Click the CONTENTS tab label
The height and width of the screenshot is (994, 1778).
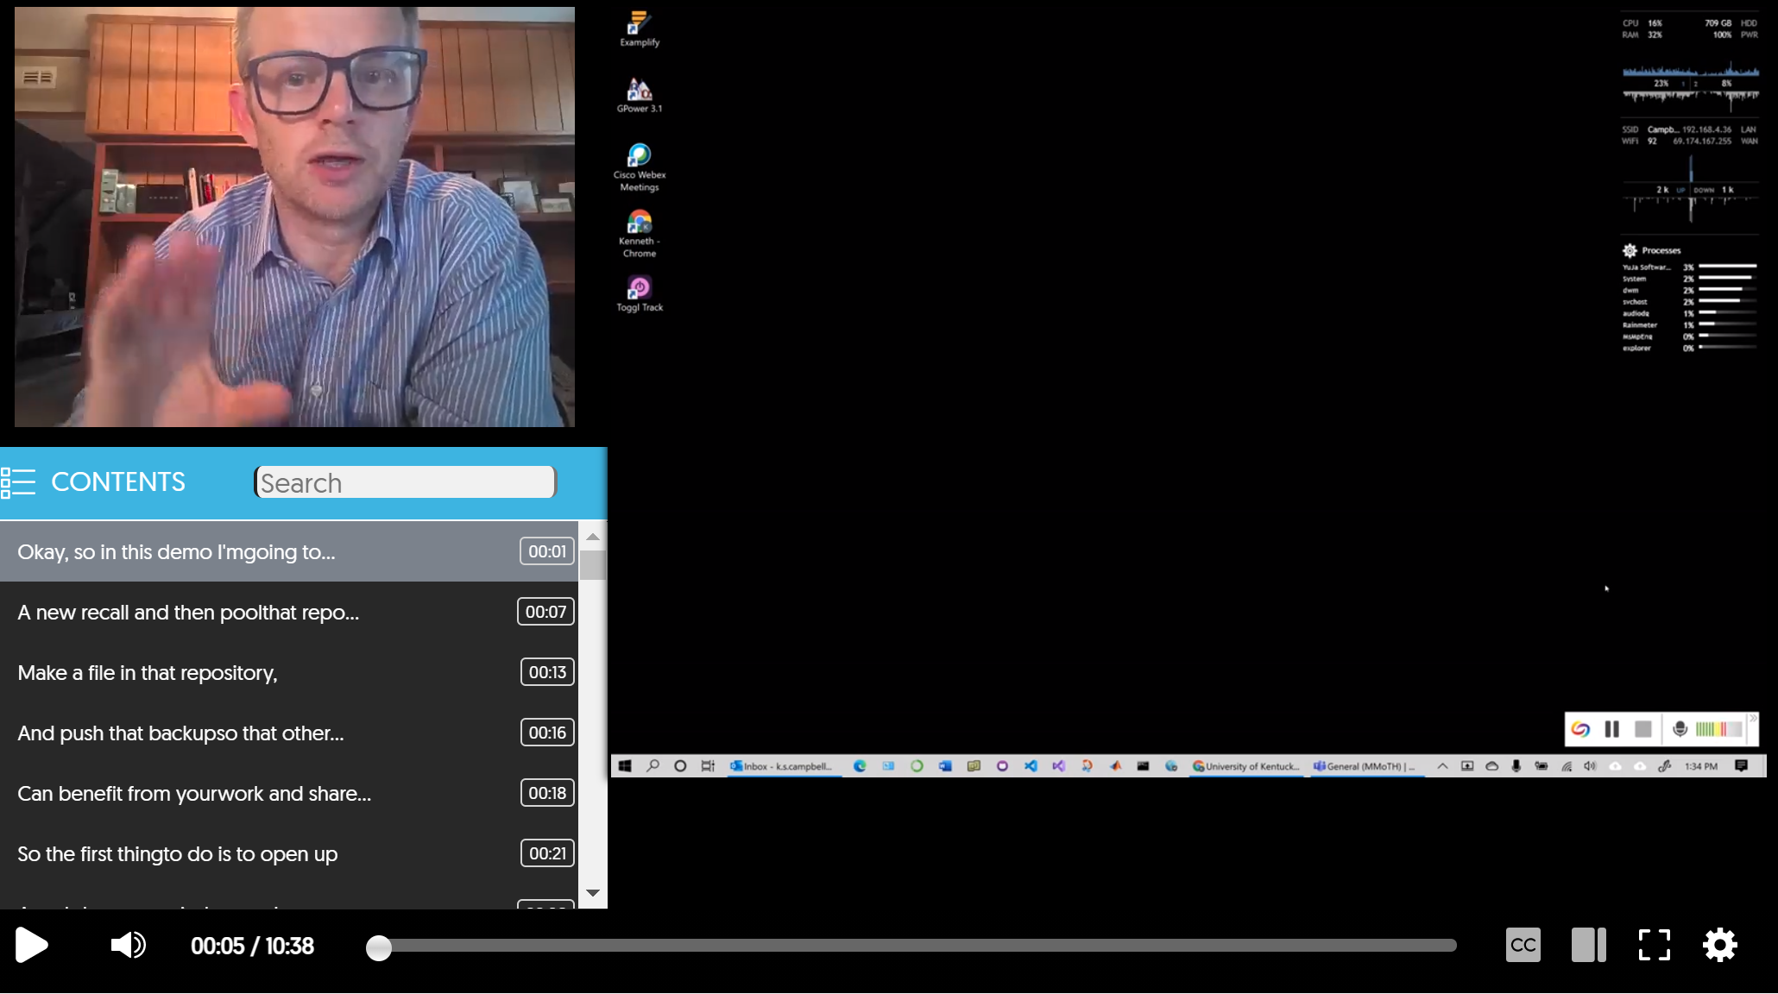pyautogui.click(x=117, y=482)
